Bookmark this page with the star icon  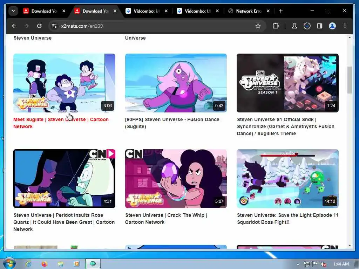258,26
